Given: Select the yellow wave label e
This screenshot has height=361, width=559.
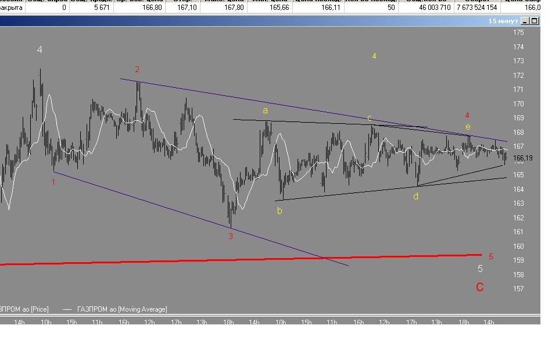Looking at the screenshot, I should click(468, 127).
